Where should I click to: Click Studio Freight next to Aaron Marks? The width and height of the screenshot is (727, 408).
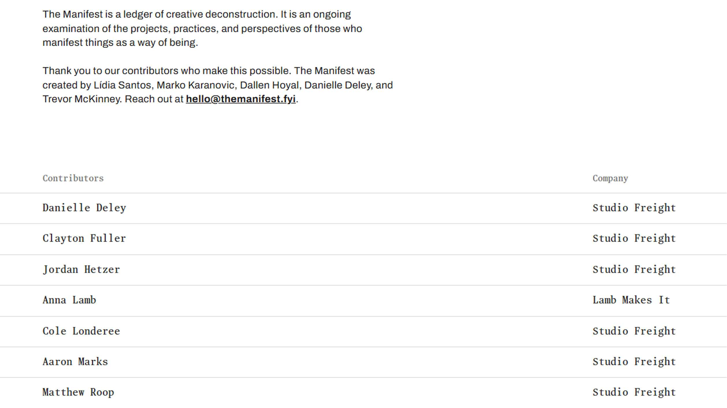coord(634,362)
